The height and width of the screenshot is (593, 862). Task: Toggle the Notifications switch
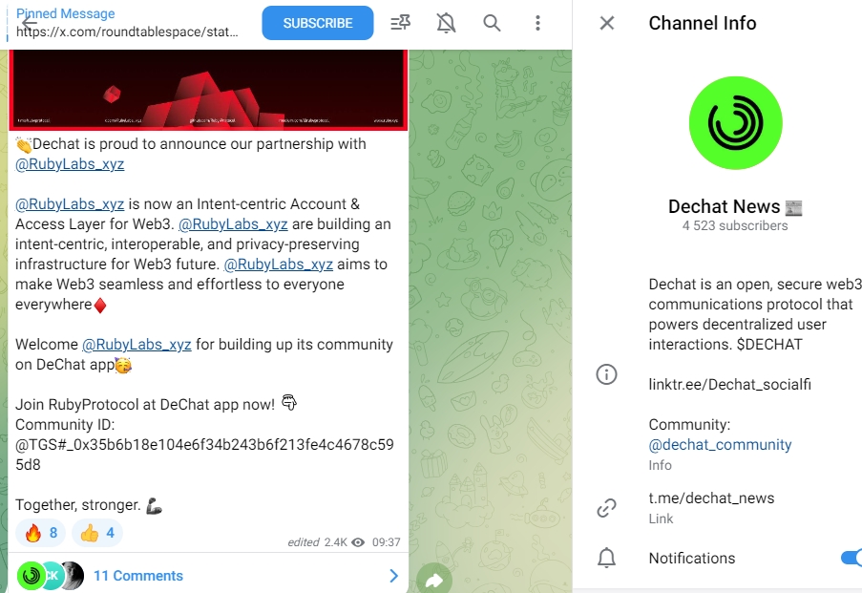pyautogui.click(x=851, y=558)
